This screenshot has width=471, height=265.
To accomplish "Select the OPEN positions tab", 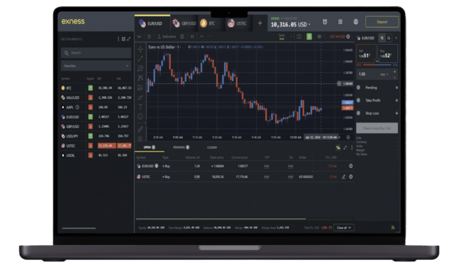I will click(x=150, y=147).
